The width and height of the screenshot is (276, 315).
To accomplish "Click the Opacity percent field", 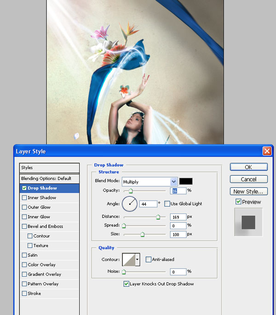I will [178, 191].
